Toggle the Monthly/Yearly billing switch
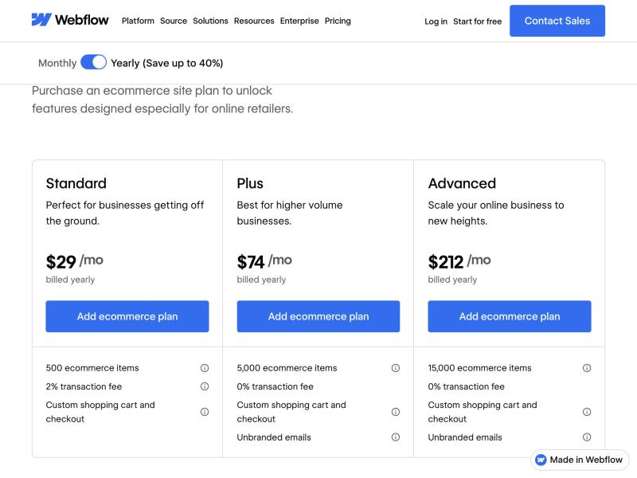Screen dimensions: 637x478 coord(93,63)
